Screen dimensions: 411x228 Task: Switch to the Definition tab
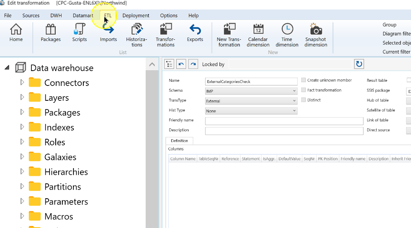click(179, 141)
